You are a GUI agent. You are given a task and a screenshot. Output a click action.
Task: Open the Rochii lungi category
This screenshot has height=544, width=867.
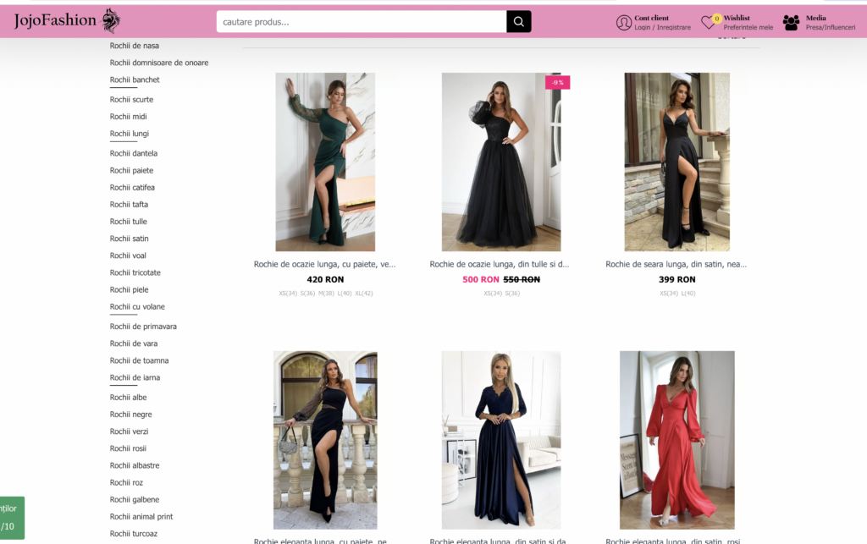pos(129,134)
